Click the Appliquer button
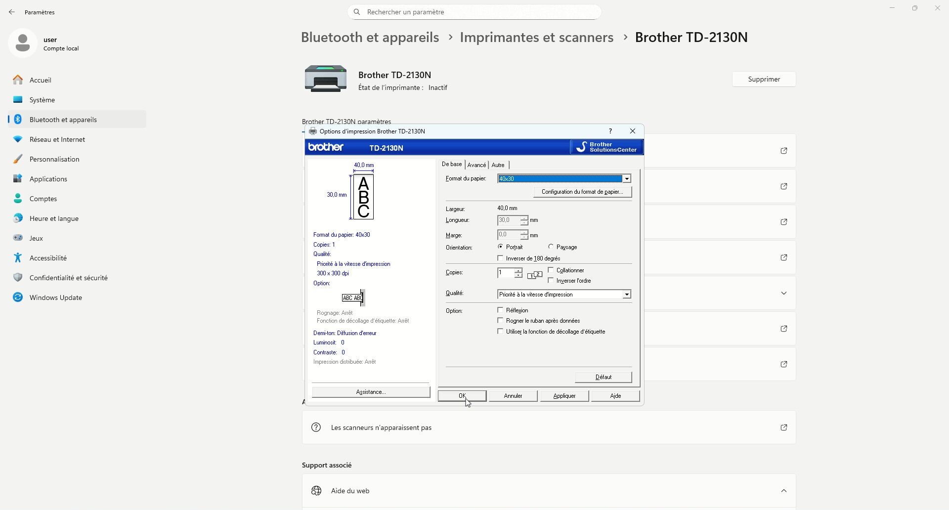The height and width of the screenshot is (510, 949). (564, 396)
